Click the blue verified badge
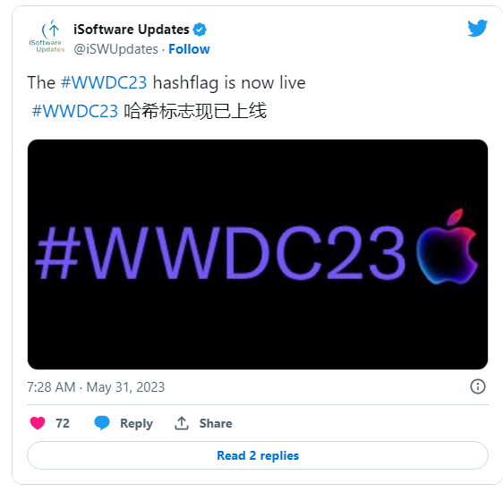The width and height of the screenshot is (503, 492). [200, 30]
